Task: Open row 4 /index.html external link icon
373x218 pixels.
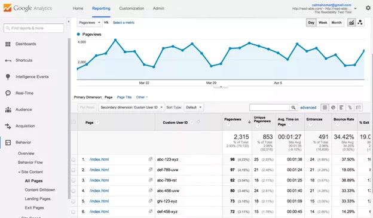Action: pyautogui.click(x=151, y=191)
